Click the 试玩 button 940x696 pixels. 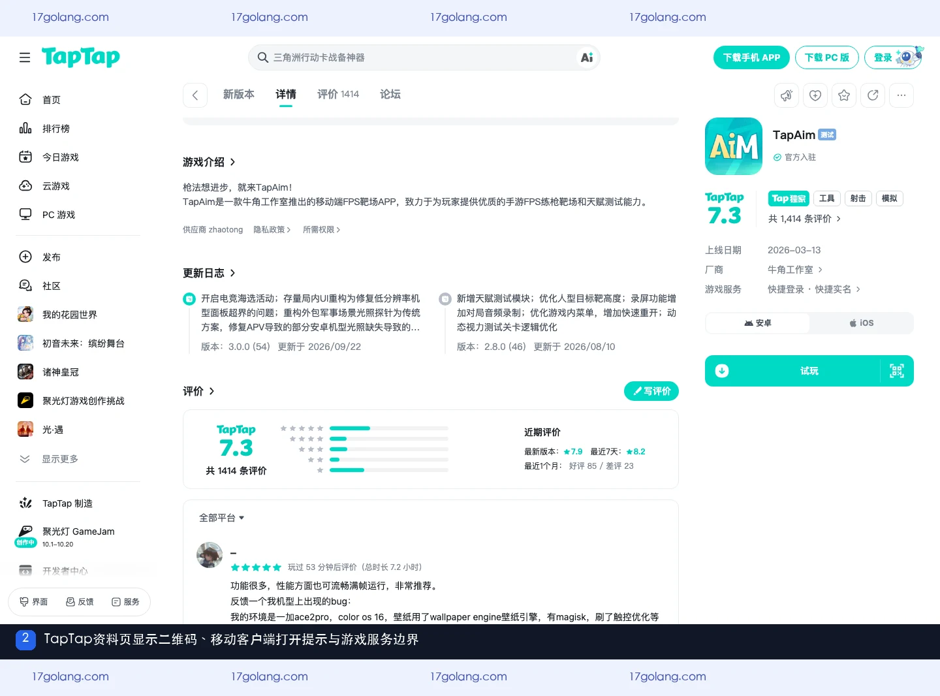(809, 371)
